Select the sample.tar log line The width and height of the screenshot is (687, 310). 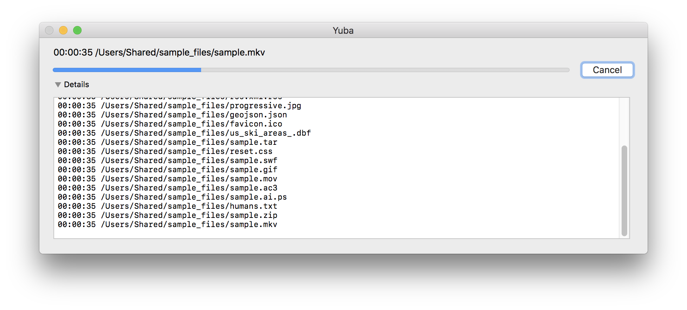(x=167, y=142)
